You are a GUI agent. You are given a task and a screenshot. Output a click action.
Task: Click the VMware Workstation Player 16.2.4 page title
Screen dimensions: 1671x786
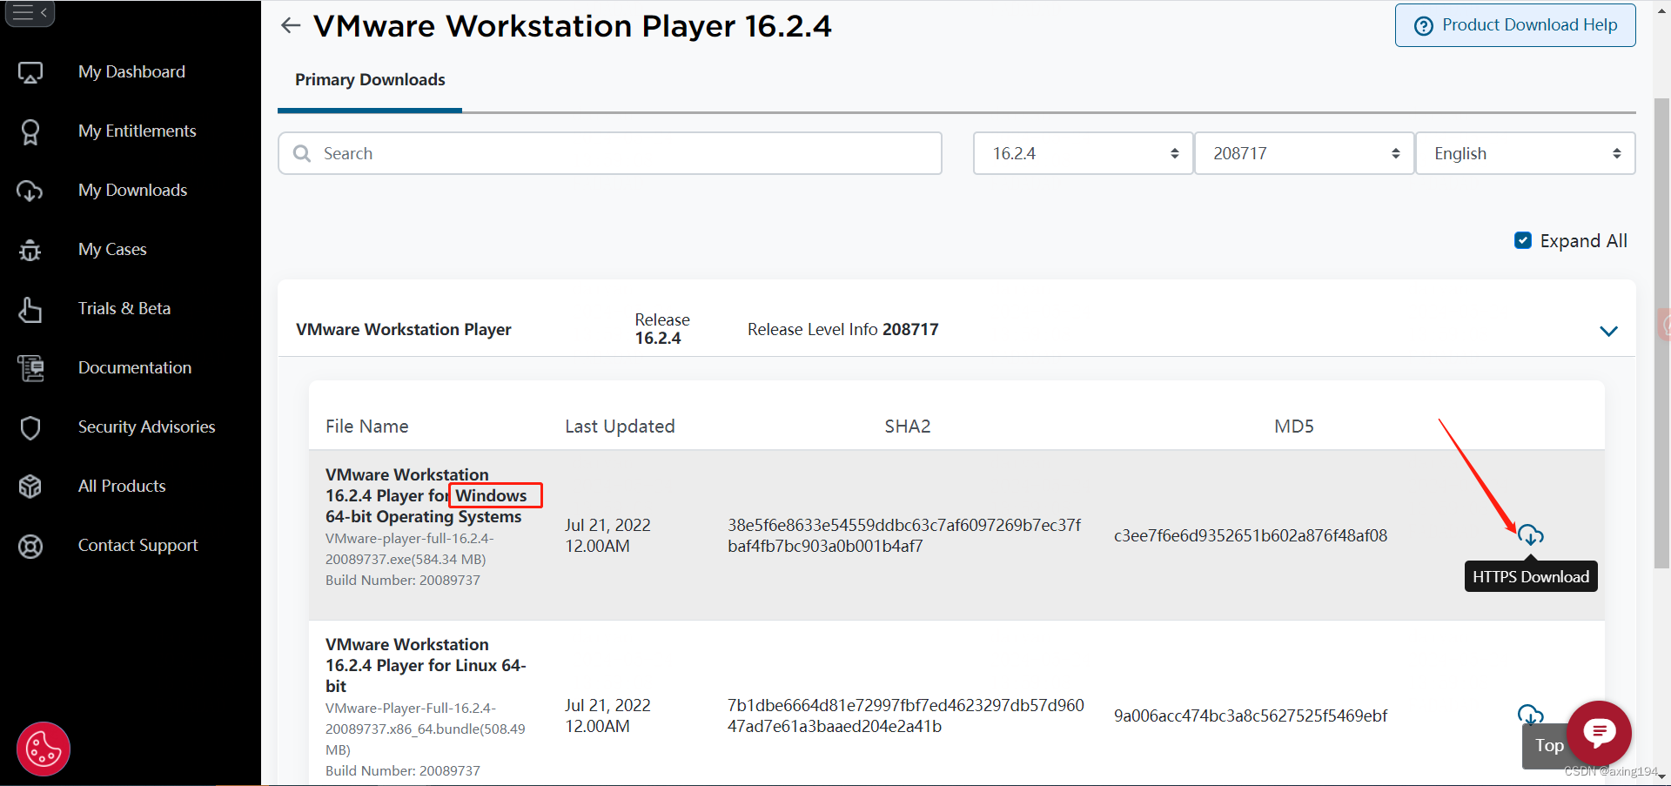[x=572, y=26]
